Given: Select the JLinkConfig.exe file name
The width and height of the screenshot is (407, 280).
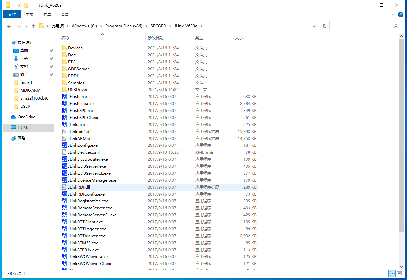Looking at the screenshot, I should 83,145.
